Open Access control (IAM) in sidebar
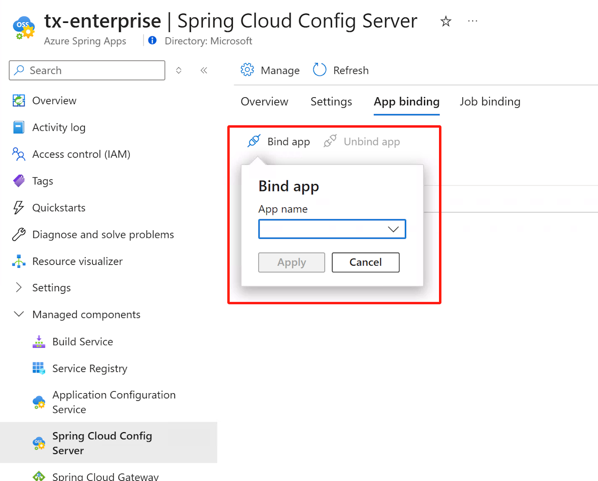 tap(81, 154)
